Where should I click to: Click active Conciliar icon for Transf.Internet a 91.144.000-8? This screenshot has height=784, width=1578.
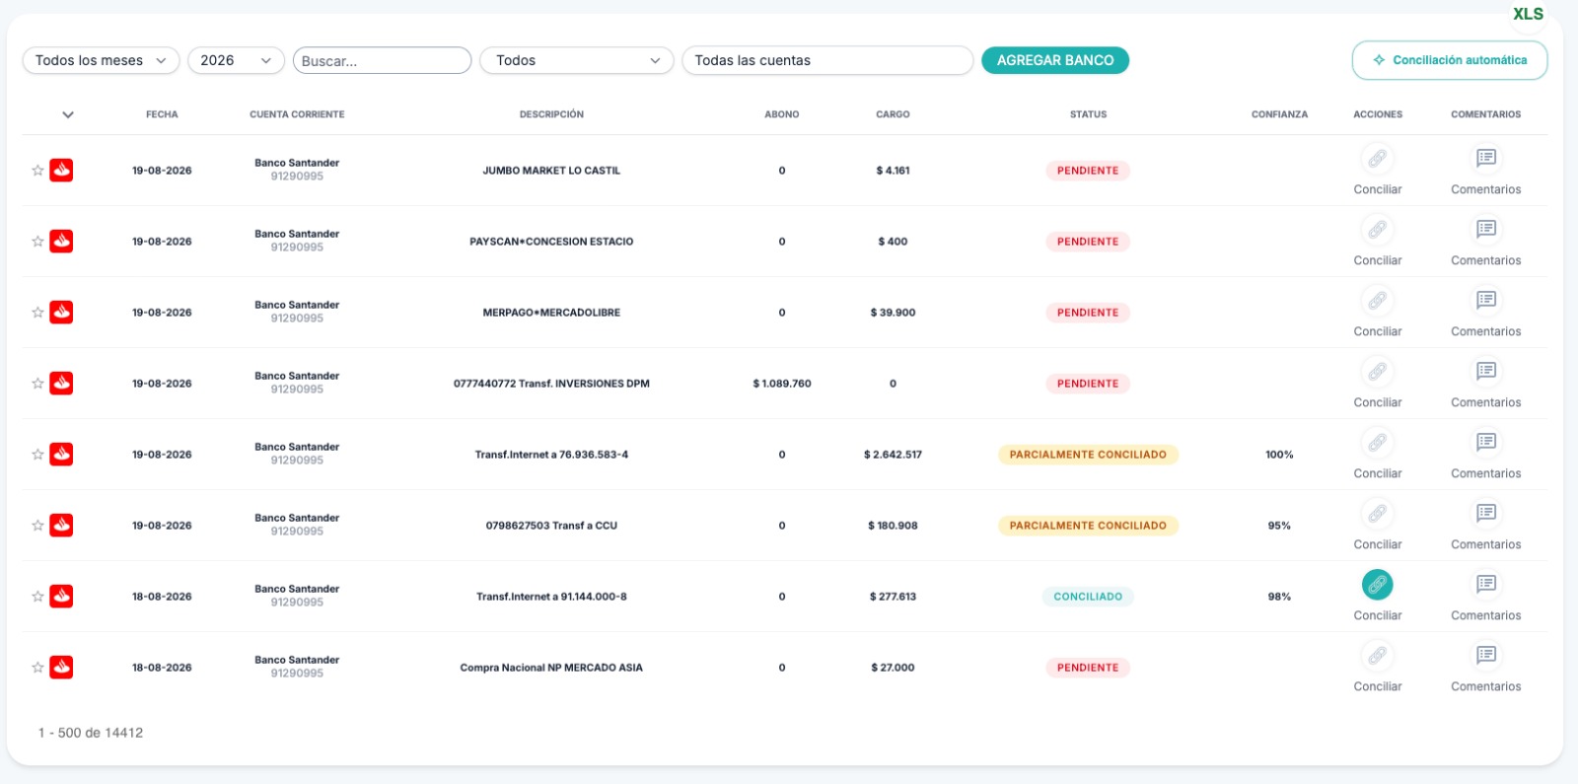1377,585
